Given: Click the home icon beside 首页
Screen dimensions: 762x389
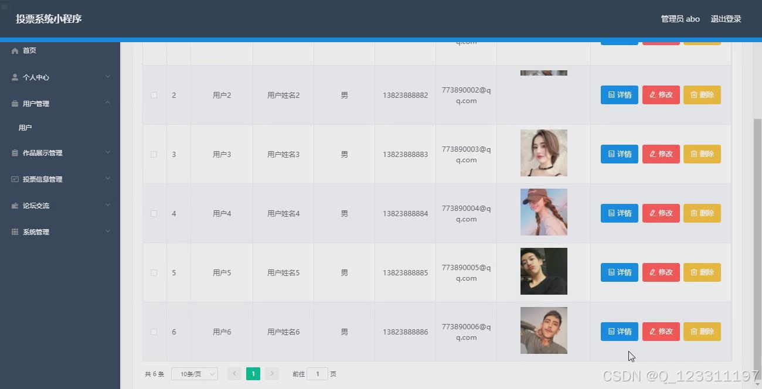Looking at the screenshot, I should (x=15, y=51).
